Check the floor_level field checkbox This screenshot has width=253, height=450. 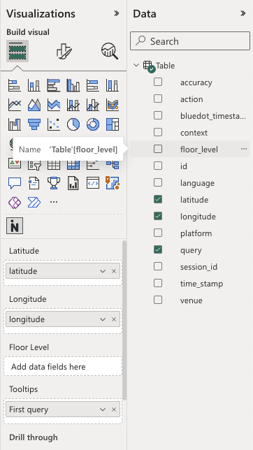158,149
